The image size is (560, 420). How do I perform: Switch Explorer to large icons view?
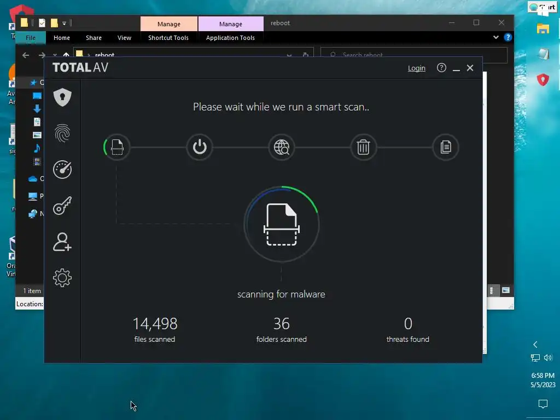(506, 290)
